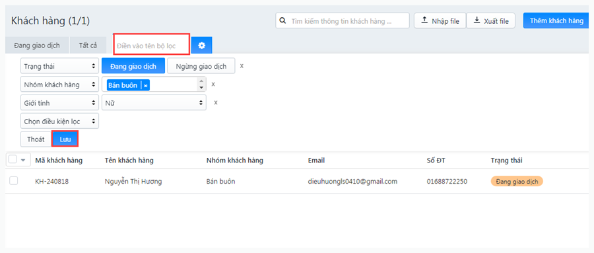Click the gear settings icon beside filter name
This screenshot has width=594, height=253.
click(x=201, y=45)
